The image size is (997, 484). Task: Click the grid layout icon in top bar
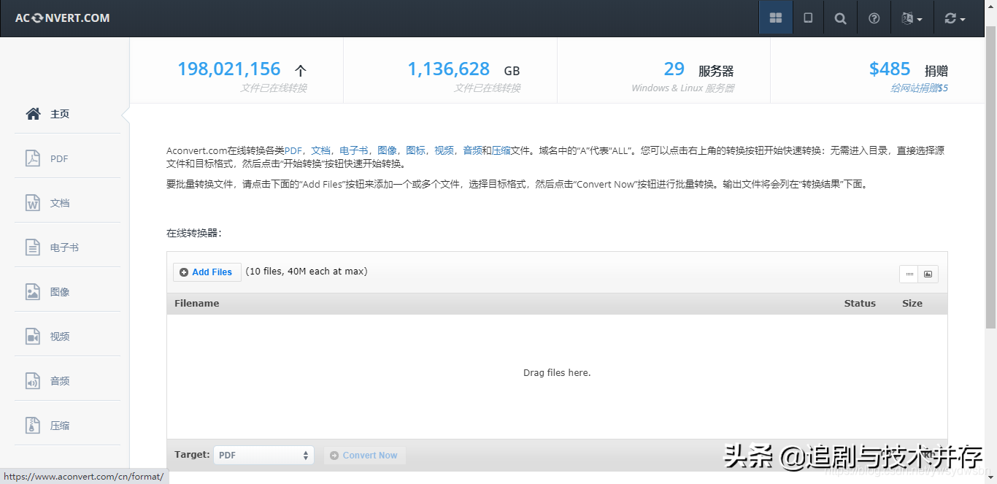[x=776, y=18]
